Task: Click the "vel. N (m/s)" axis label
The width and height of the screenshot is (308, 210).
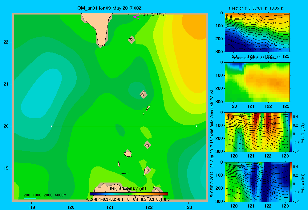Action: (303, 133)
